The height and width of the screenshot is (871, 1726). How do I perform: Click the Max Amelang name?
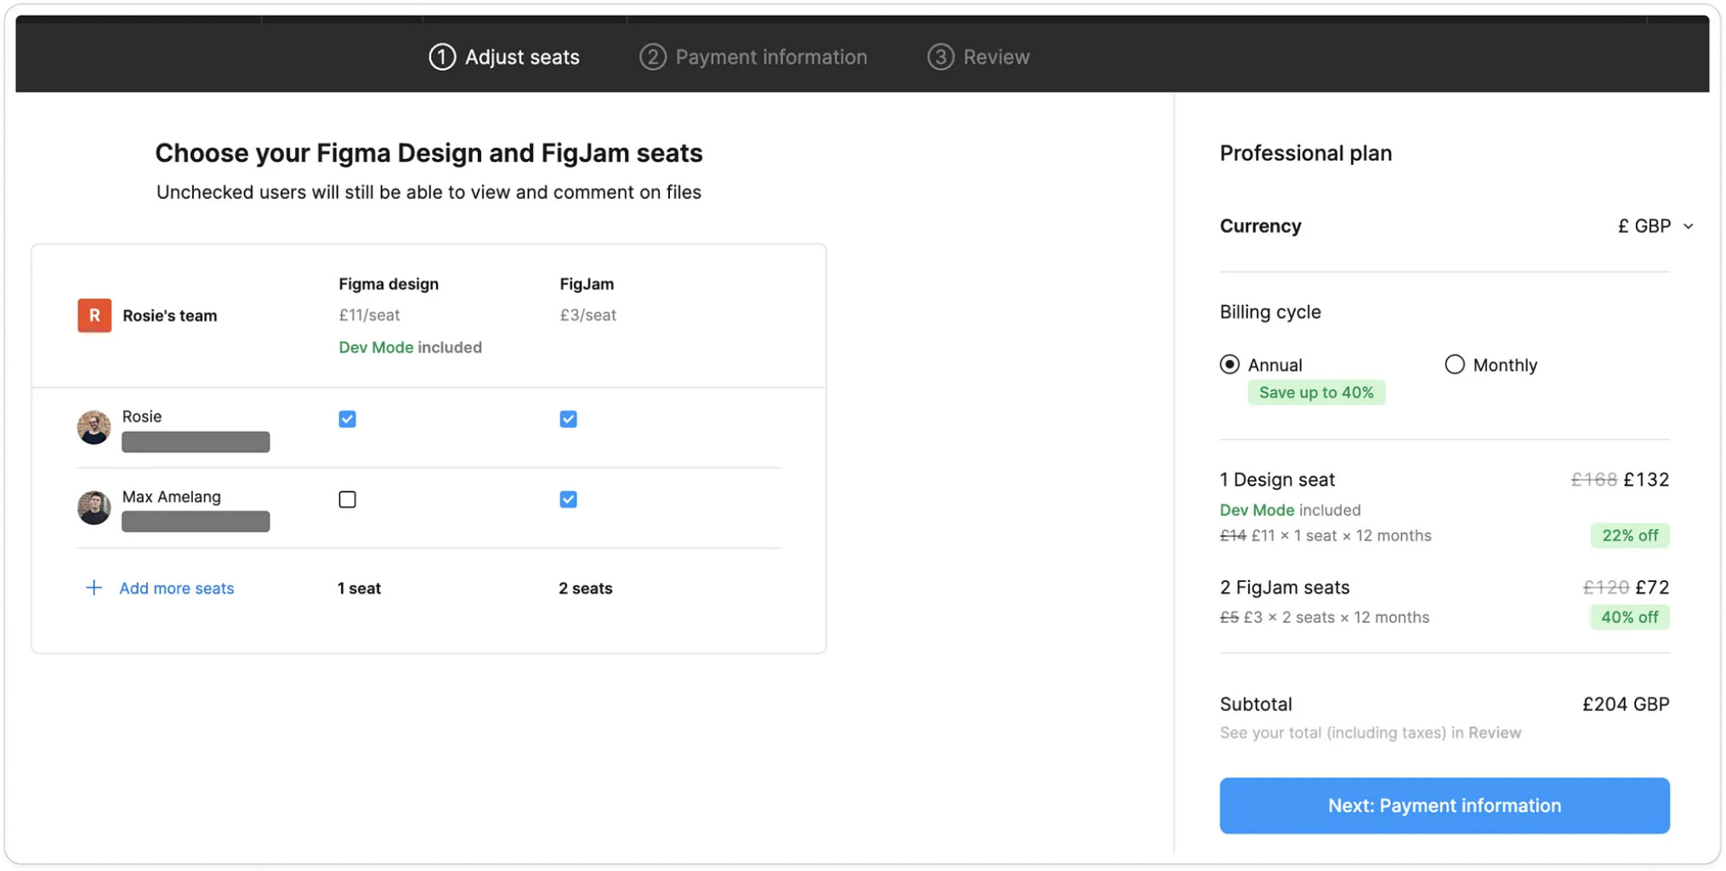(171, 497)
